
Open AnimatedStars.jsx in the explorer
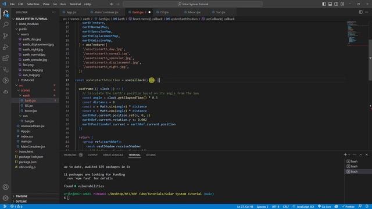(33, 126)
